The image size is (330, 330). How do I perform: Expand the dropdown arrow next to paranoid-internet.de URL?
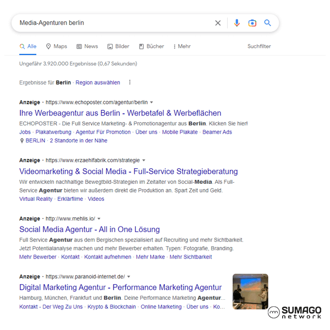click(129, 277)
